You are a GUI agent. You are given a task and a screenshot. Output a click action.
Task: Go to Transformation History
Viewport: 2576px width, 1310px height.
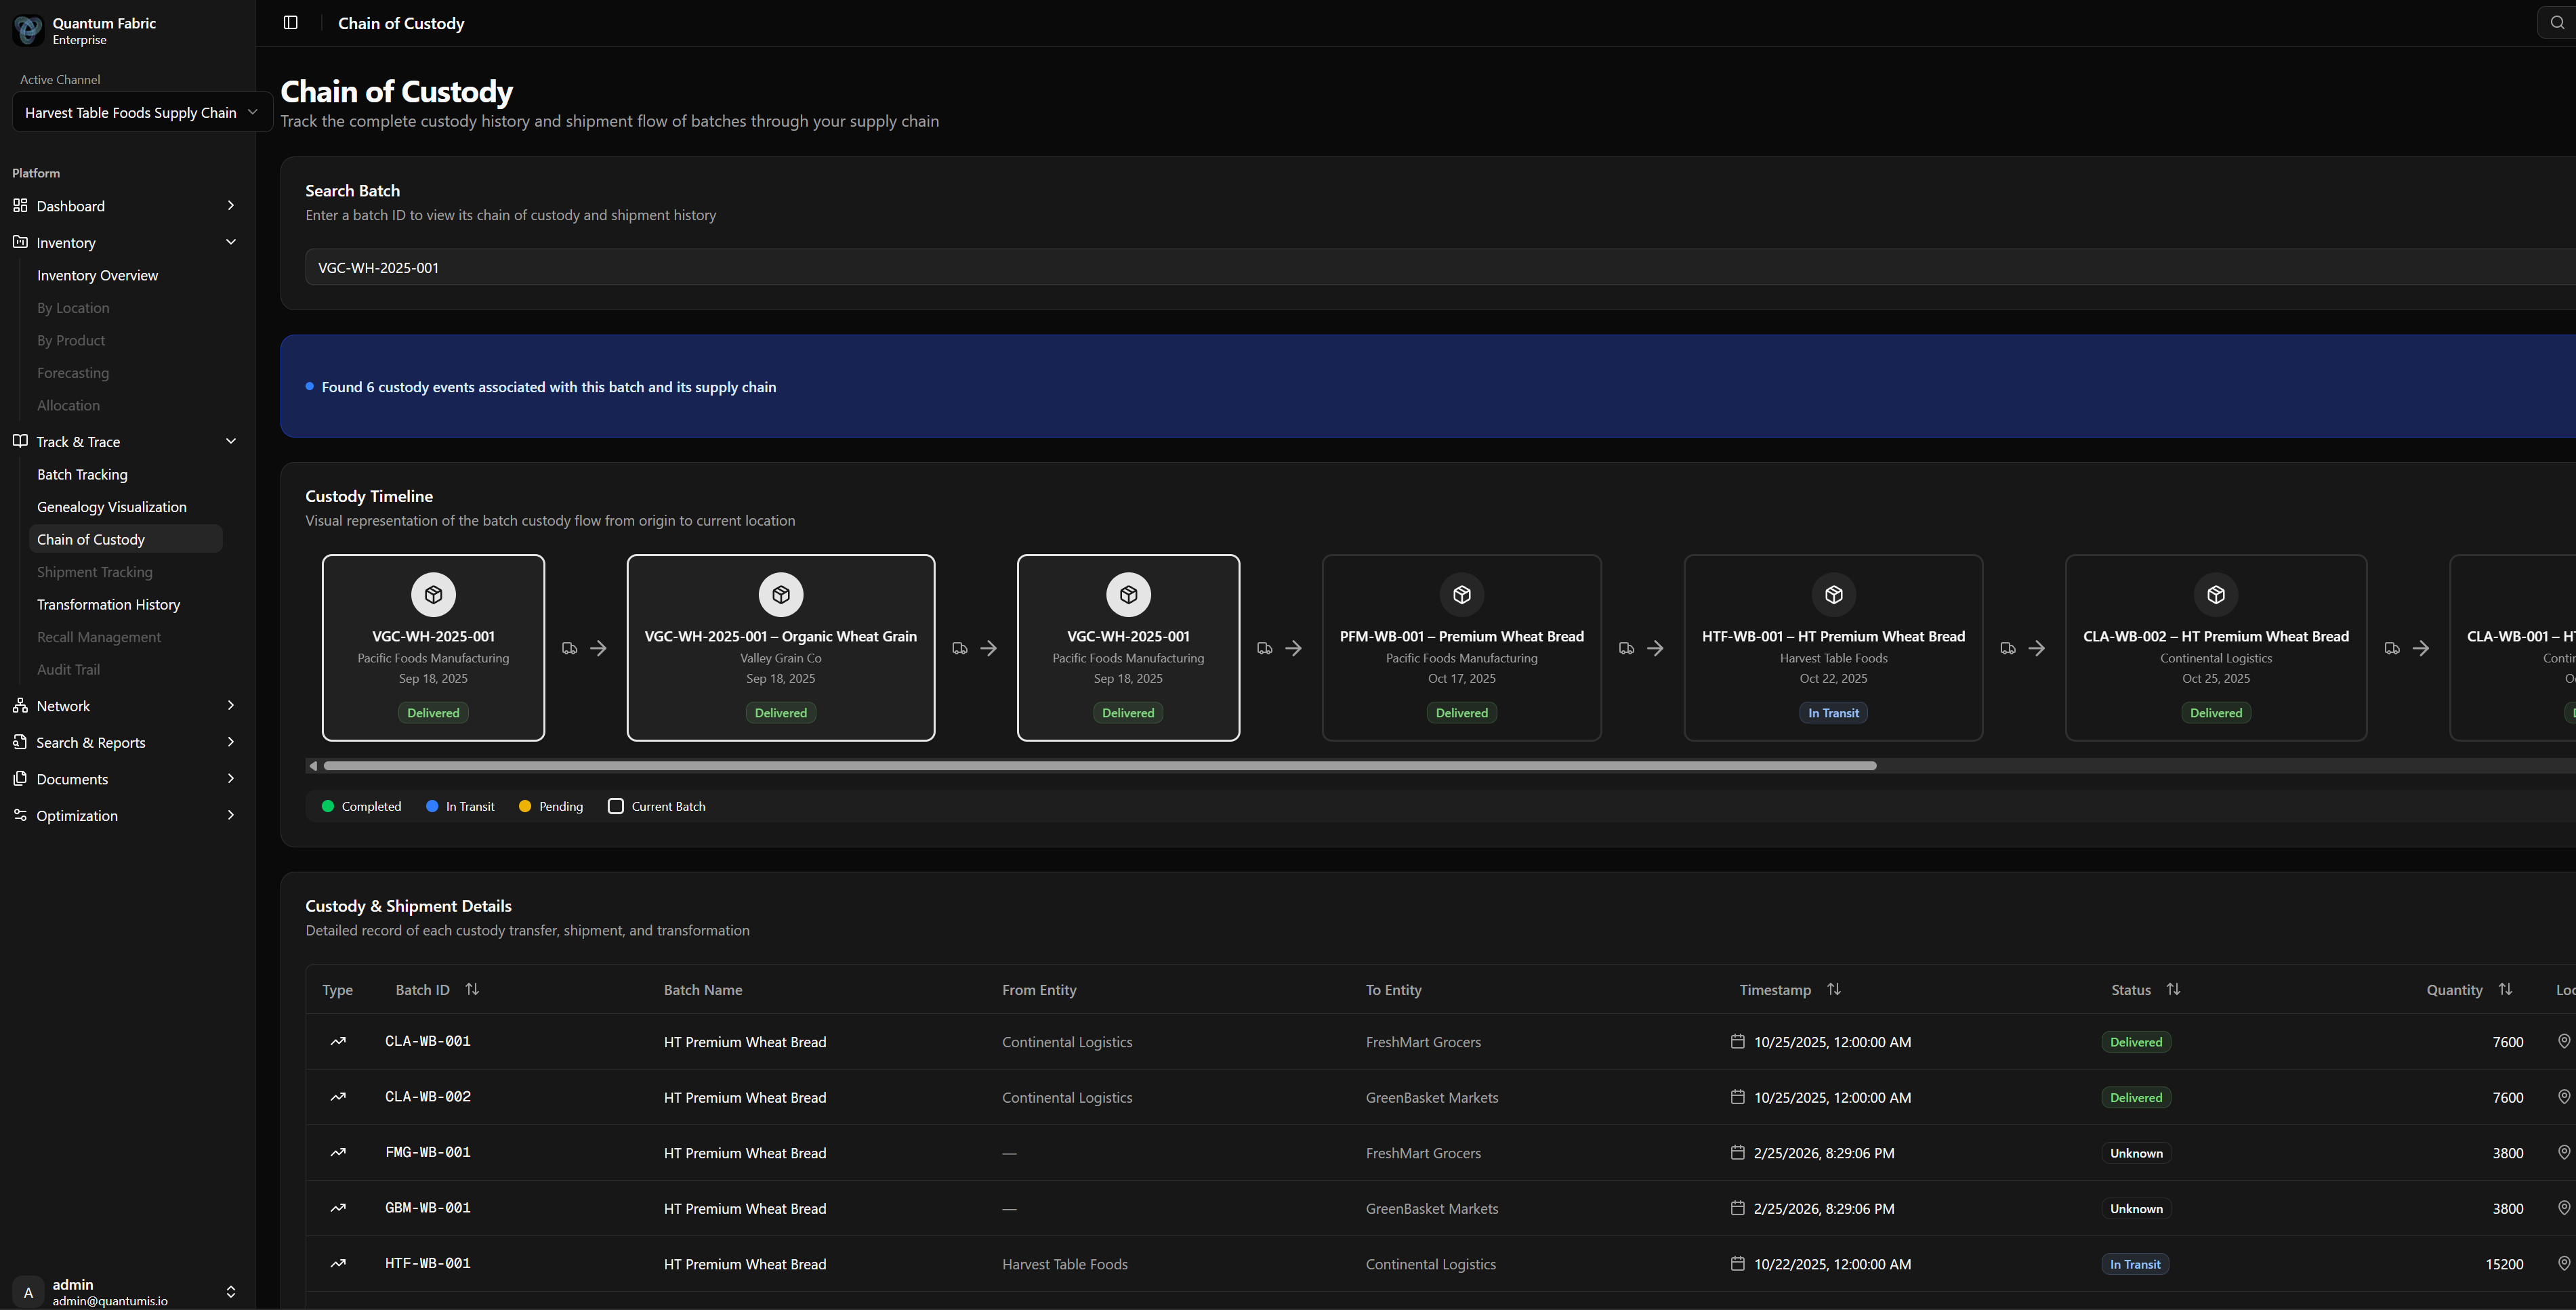click(x=108, y=605)
